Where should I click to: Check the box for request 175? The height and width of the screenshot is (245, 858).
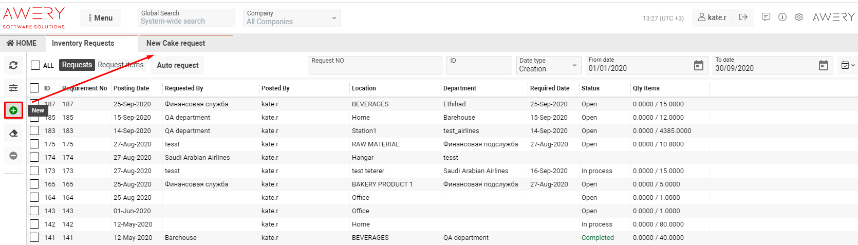point(34,144)
